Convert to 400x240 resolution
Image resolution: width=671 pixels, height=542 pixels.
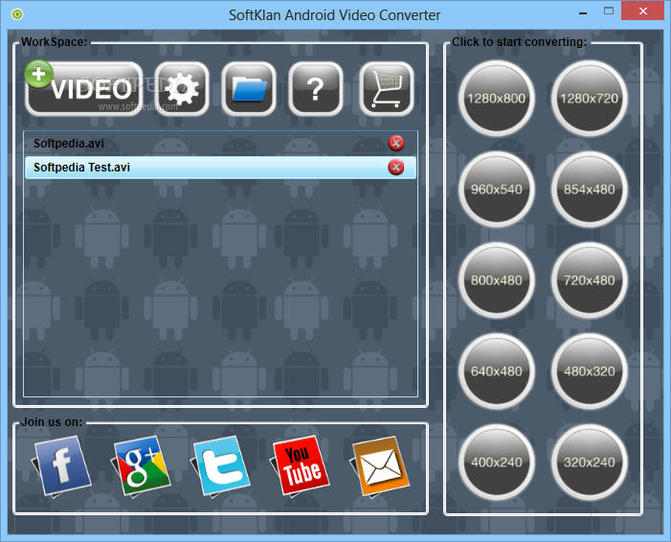point(497,463)
